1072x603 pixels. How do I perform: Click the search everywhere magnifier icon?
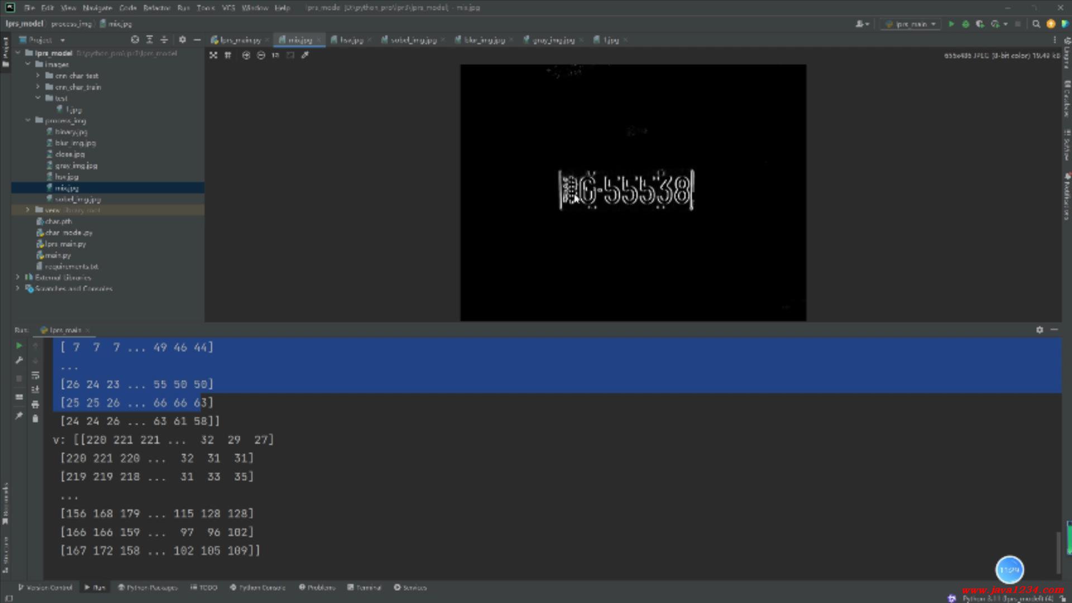[1036, 24]
